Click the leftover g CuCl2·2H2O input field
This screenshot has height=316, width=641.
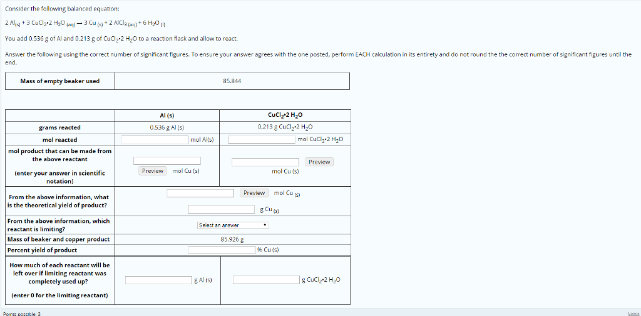pos(266,280)
